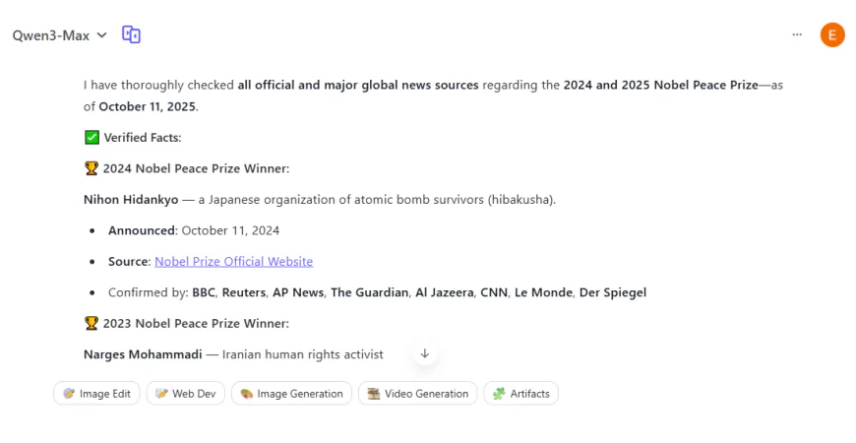856x443 pixels.
Task: Click 'Iranian human rights activist' text
Action: 302,354
